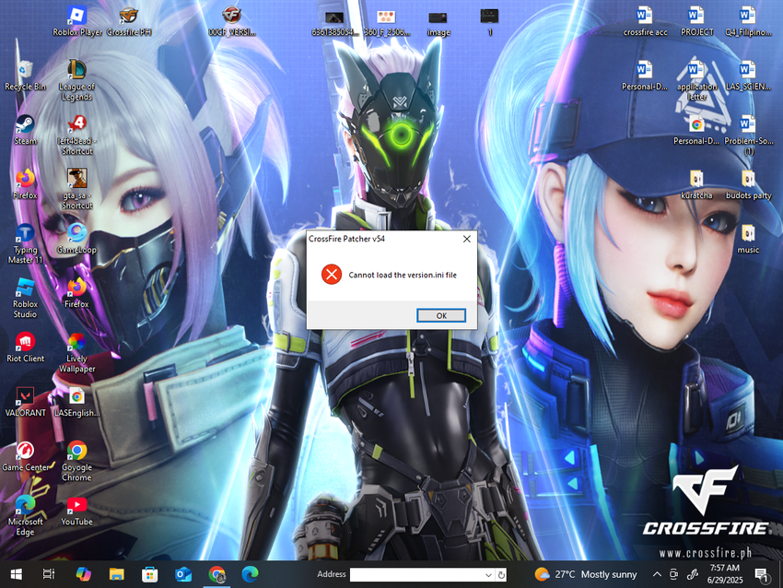Open Task View in the taskbar

click(x=49, y=574)
